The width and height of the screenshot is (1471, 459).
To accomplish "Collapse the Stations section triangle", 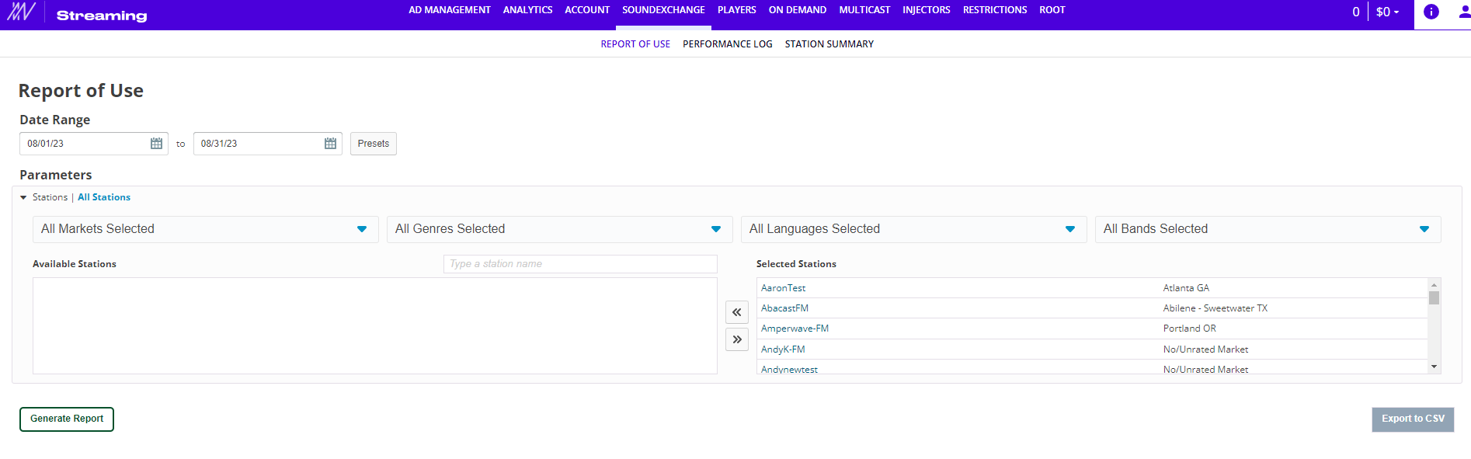I will point(23,197).
